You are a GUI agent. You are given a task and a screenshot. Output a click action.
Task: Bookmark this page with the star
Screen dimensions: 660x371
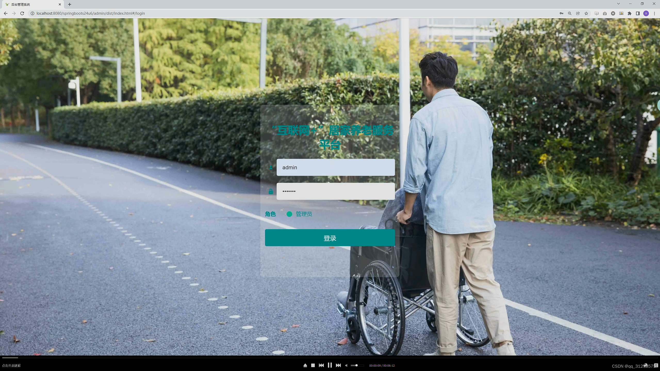pos(586,13)
